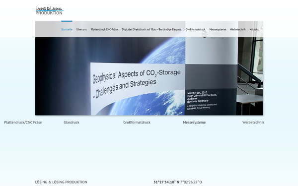Screen dimensions: 298x186
Task: Select Großformatdruck in the top navigation
Action: point(195,29)
